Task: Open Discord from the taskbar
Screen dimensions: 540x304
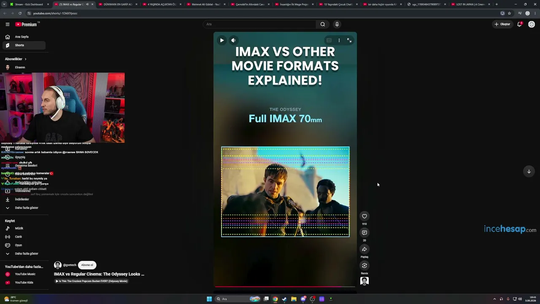Action: (x=303, y=299)
